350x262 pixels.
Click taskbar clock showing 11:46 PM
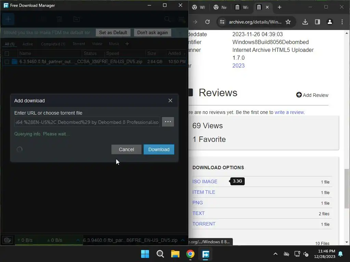click(325, 254)
